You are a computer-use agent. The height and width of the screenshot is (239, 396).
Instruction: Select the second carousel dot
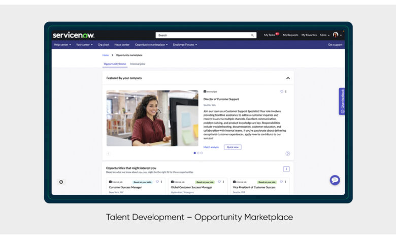198,153
